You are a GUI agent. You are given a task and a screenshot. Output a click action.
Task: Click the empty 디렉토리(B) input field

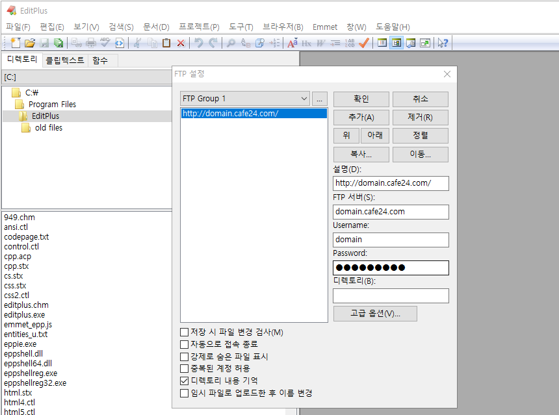point(391,296)
